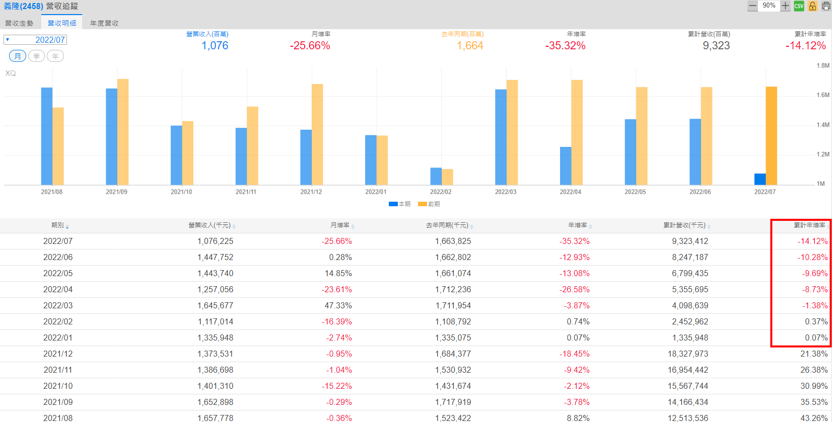832x422 pixels.
Task: Click monthly growth value 47.33%
Action: [x=339, y=305]
